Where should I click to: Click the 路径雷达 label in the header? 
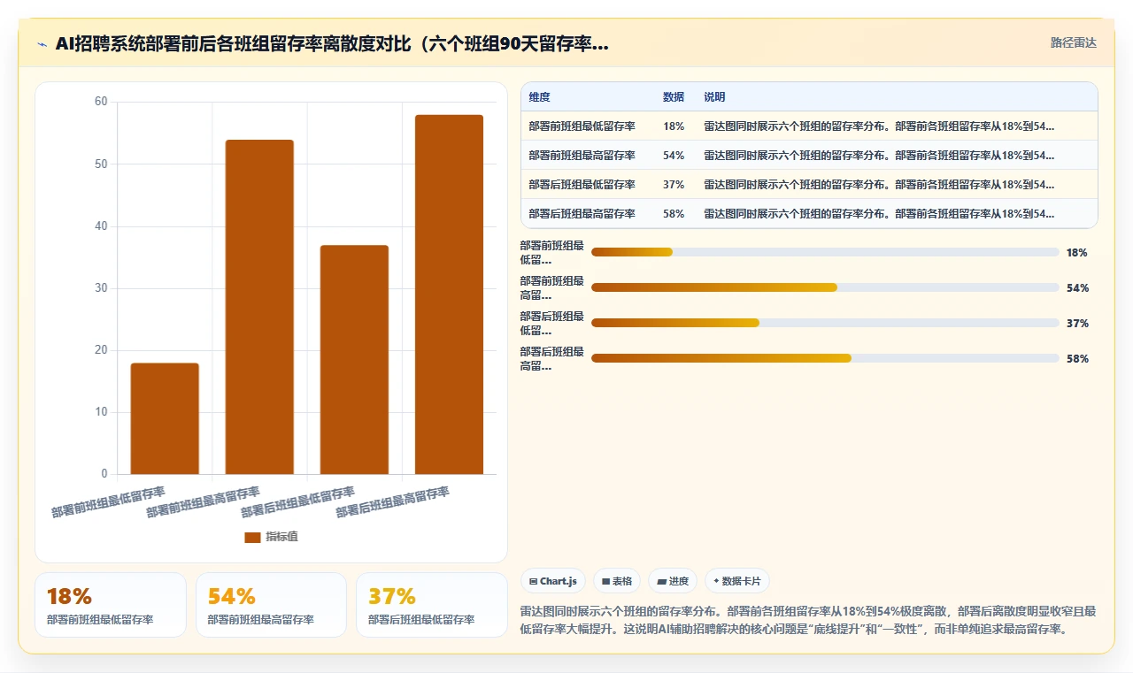click(x=1073, y=42)
